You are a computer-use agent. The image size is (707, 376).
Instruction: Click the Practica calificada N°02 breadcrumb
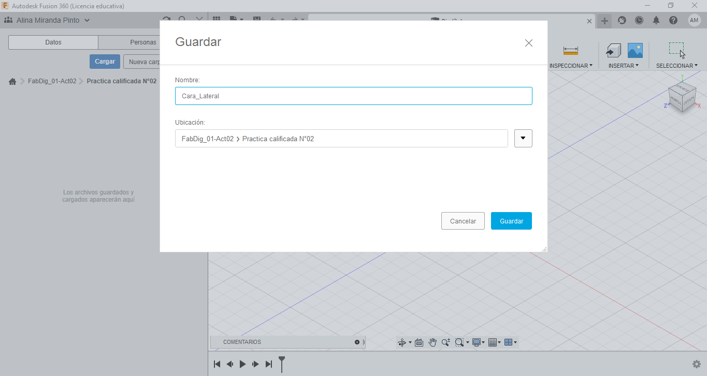point(122,81)
